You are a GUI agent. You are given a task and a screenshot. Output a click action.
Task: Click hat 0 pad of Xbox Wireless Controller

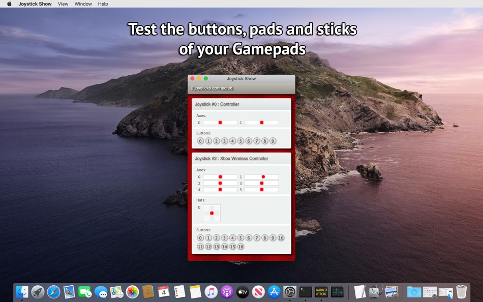(x=212, y=213)
